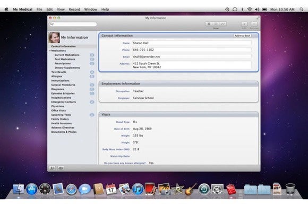308x206 pixels.
Task: Open My Medical red icon in the Dock
Action: point(231,190)
